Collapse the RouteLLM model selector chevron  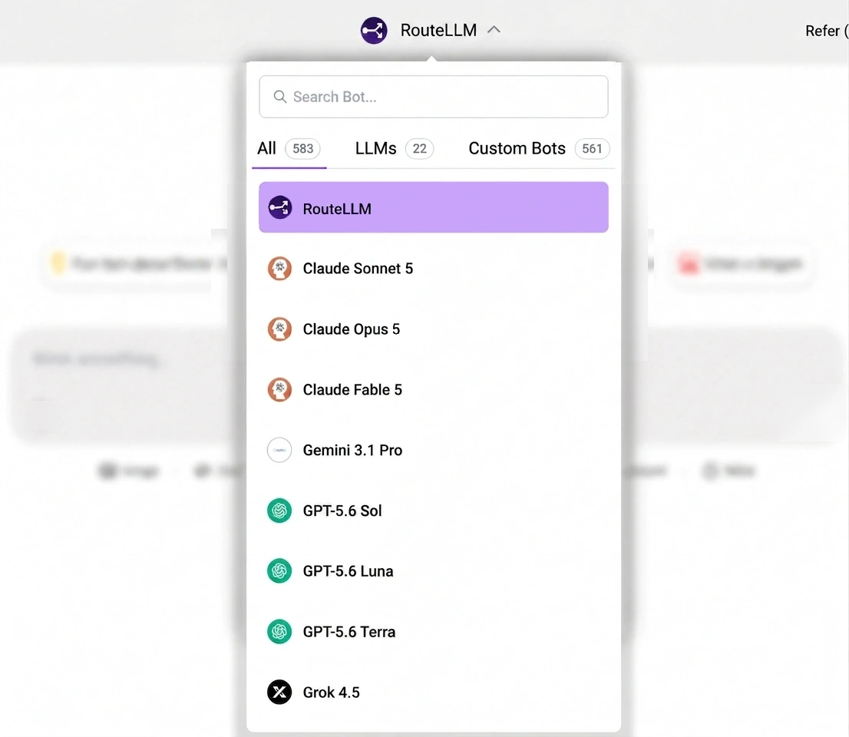(x=494, y=30)
